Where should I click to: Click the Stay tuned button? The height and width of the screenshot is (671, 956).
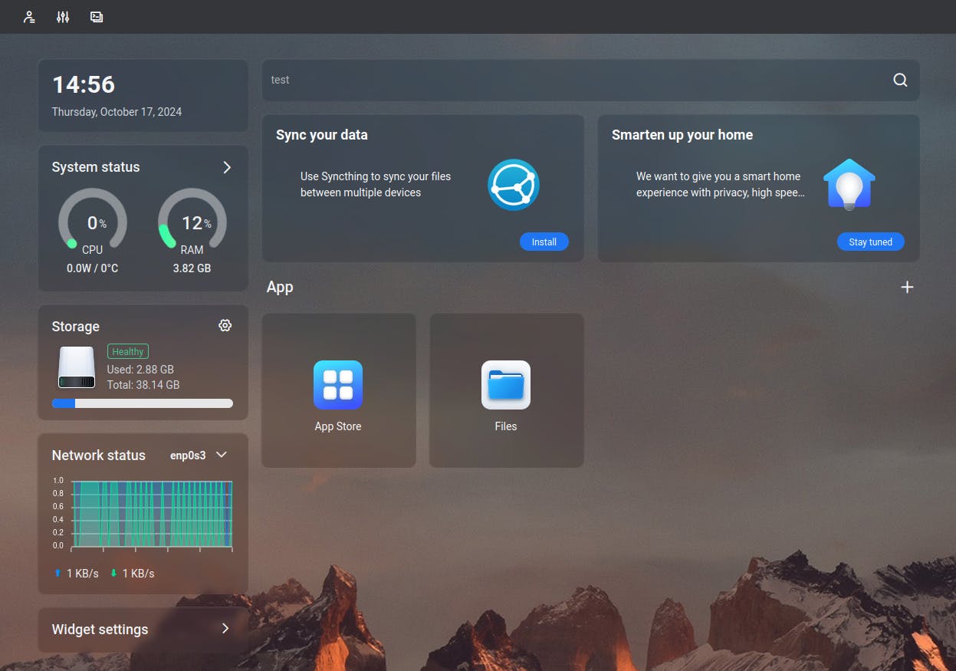870,242
